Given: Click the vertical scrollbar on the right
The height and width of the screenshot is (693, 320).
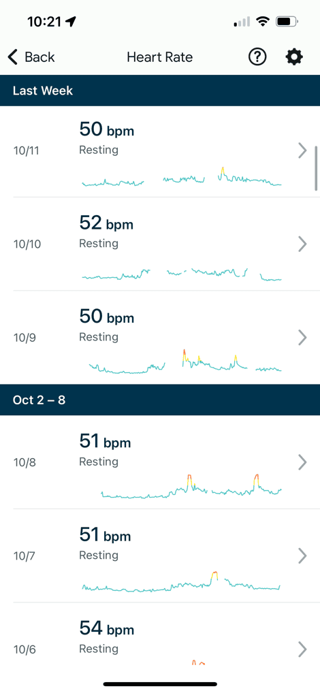Looking at the screenshot, I should point(316,168).
